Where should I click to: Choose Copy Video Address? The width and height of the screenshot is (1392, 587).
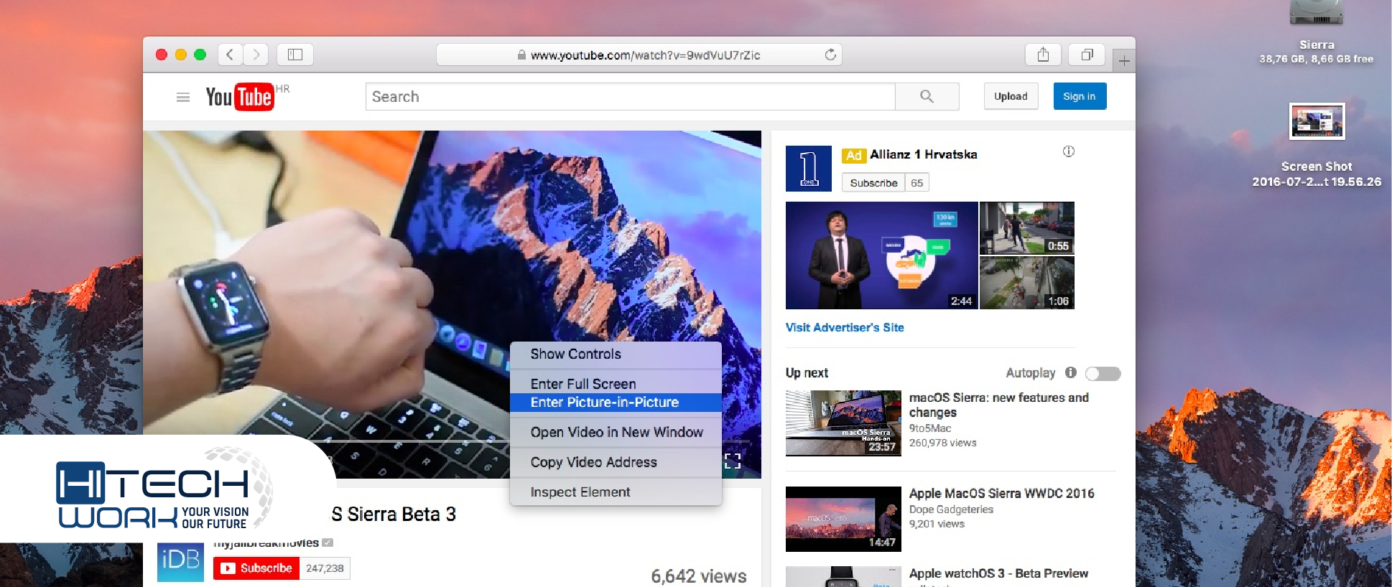616,462
